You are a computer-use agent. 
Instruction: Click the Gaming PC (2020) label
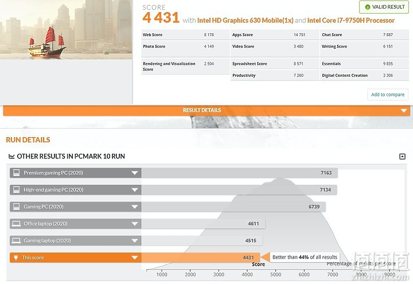click(x=44, y=207)
